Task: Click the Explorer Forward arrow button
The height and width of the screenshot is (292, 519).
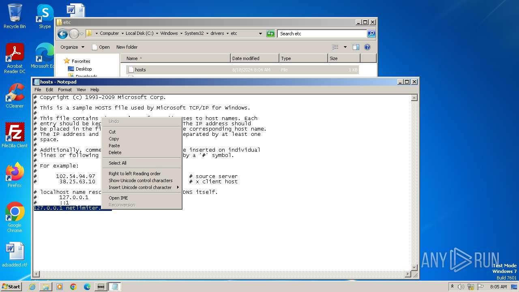Action: pyautogui.click(x=74, y=34)
